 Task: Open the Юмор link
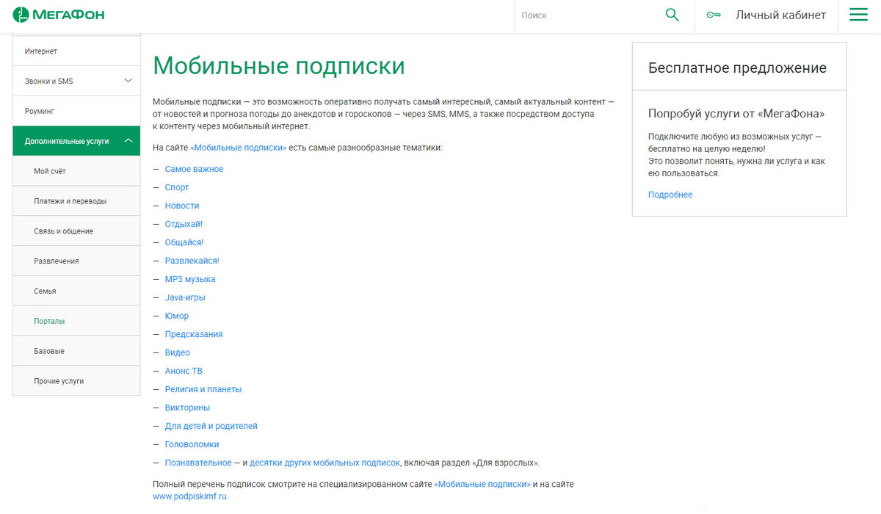[x=177, y=316]
